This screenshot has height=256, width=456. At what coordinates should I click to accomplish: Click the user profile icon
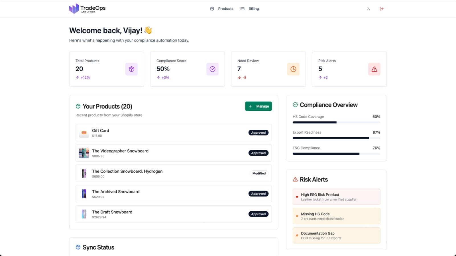368,9
